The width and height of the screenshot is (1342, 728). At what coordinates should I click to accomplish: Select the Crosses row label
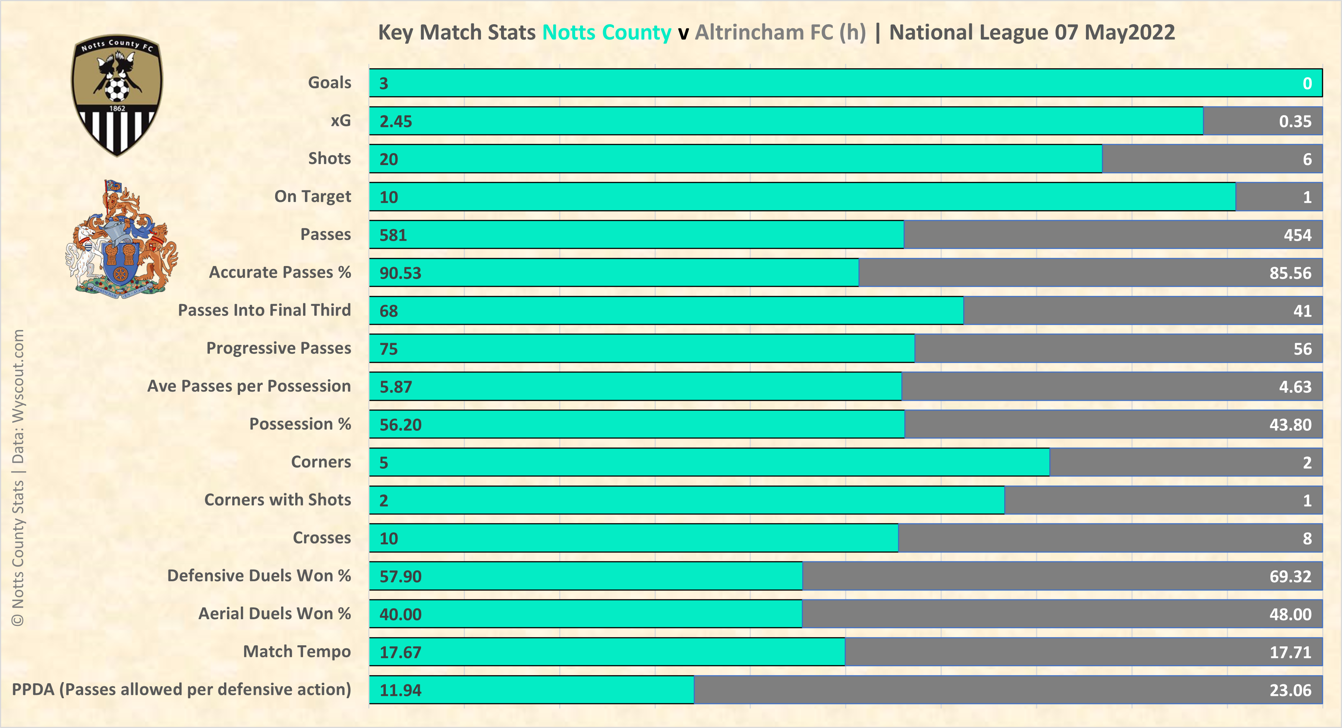pyautogui.click(x=321, y=537)
